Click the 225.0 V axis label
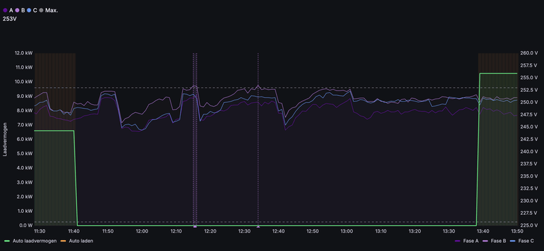This screenshot has height=251, width=544. tap(529, 225)
